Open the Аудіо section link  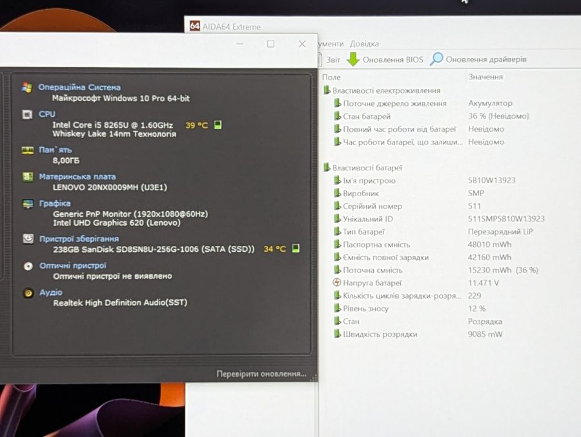click(x=51, y=292)
